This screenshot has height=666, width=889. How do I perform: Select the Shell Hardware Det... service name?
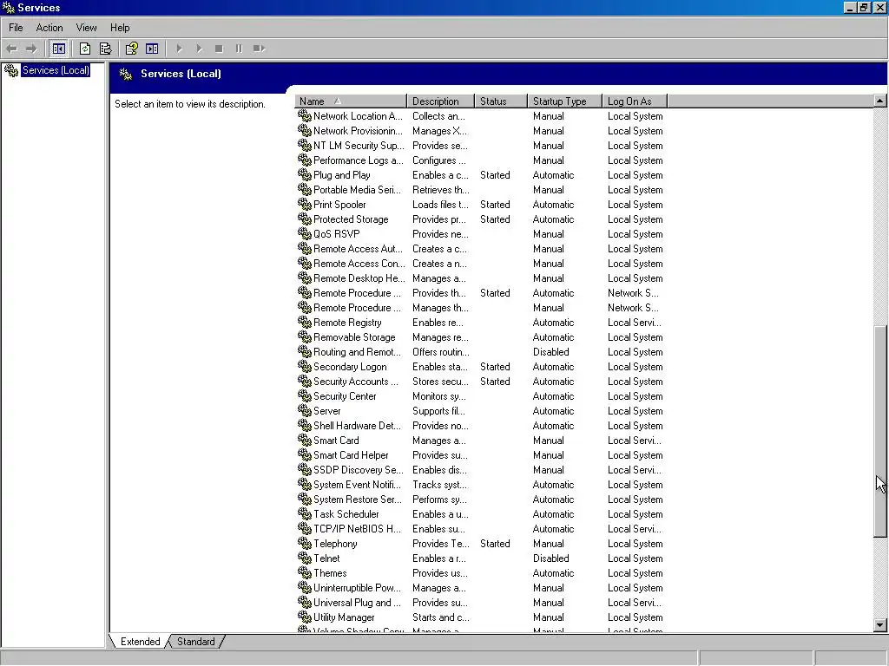(357, 425)
